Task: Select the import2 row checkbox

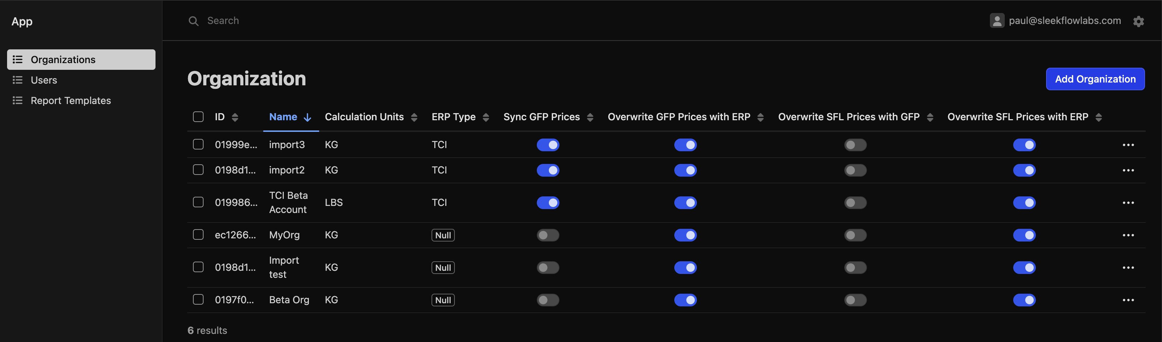Action: [198, 170]
